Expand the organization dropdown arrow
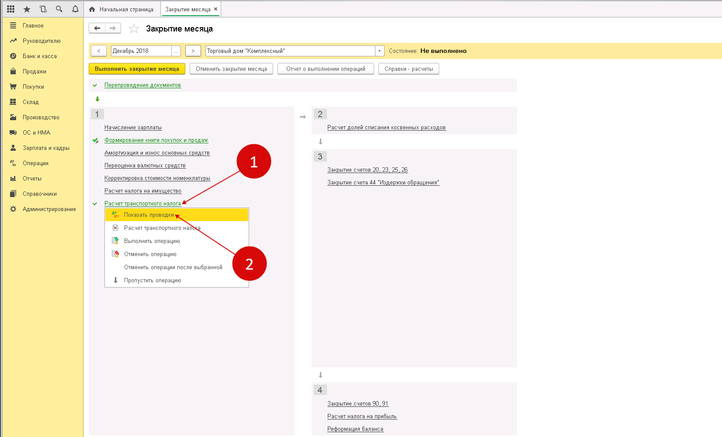This screenshot has width=722, height=437. click(x=379, y=51)
